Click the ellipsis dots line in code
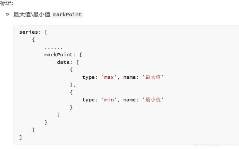This screenshot has height=149, width=239. (53, 48)
